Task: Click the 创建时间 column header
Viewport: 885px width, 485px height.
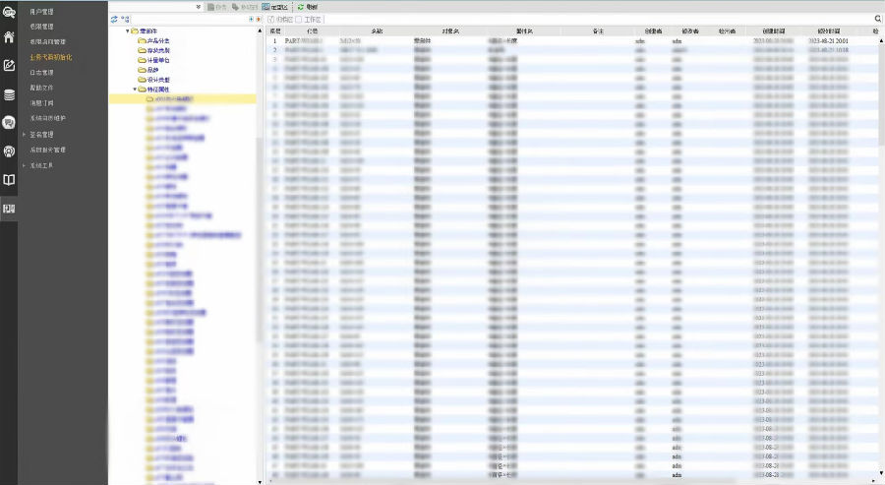Action: click(x=773, y=31)
